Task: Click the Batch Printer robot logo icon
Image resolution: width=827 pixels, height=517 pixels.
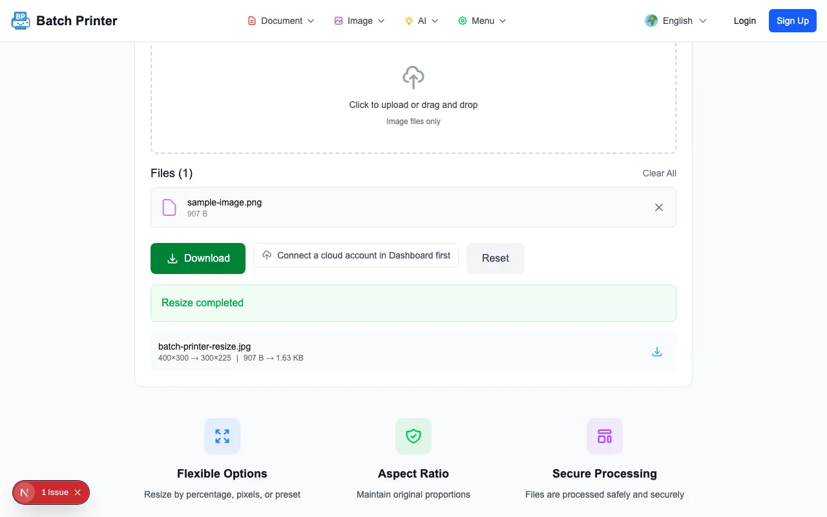Action: (x=21, y=21)
